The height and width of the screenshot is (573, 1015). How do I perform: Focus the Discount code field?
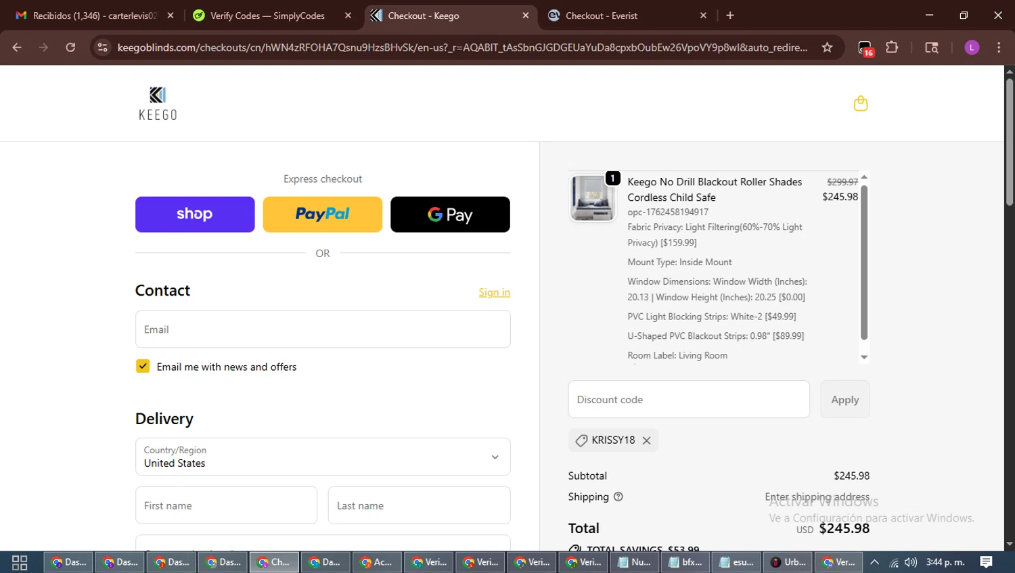coord(689,400)
